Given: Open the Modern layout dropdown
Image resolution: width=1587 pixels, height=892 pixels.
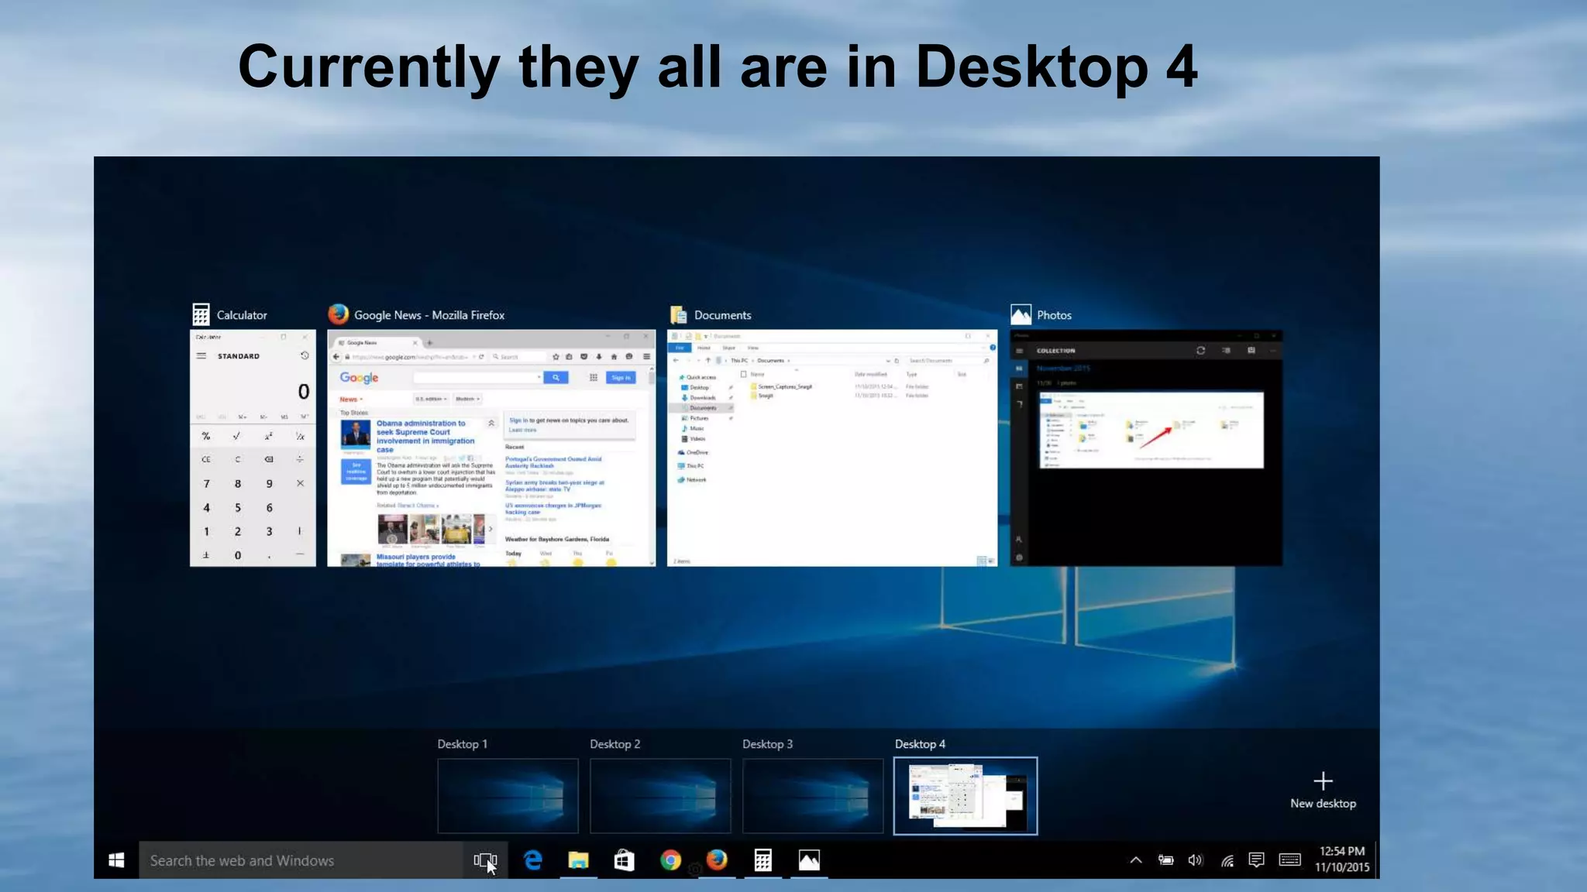Looking at the screenshot, I should click(468, 399).
